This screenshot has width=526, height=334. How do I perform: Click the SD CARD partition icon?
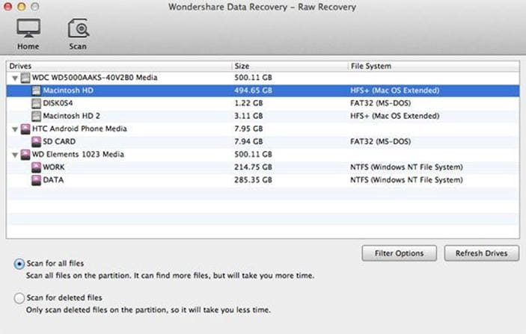click(37, 141)
